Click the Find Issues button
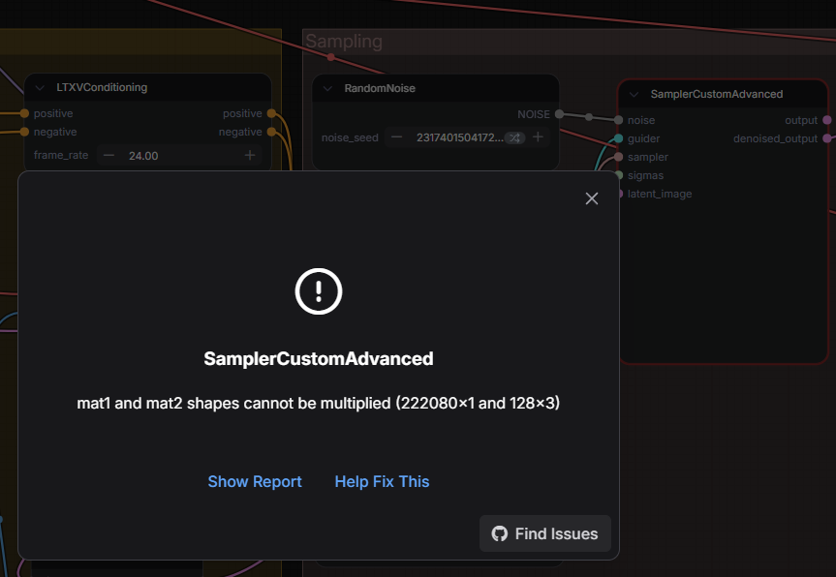 point(544,533)
